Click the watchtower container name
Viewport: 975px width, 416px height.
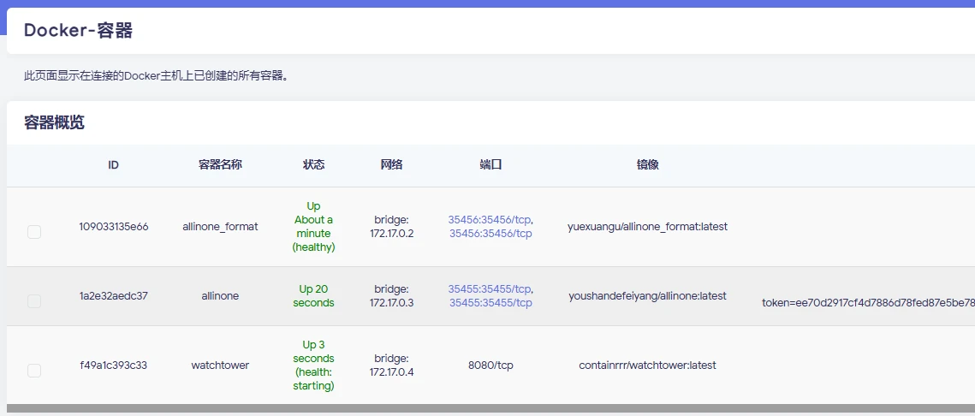[220, 365]
